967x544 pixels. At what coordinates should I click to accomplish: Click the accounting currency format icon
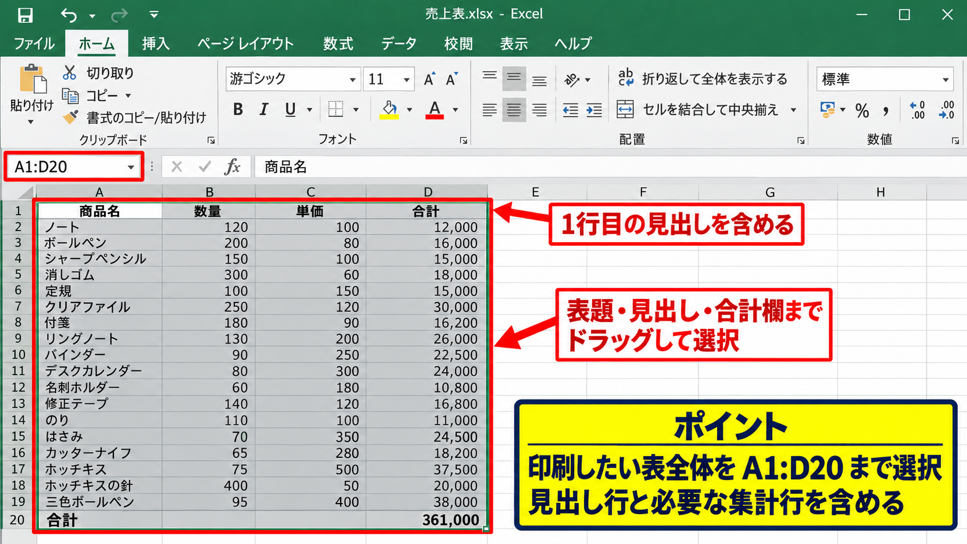[828, 110]
